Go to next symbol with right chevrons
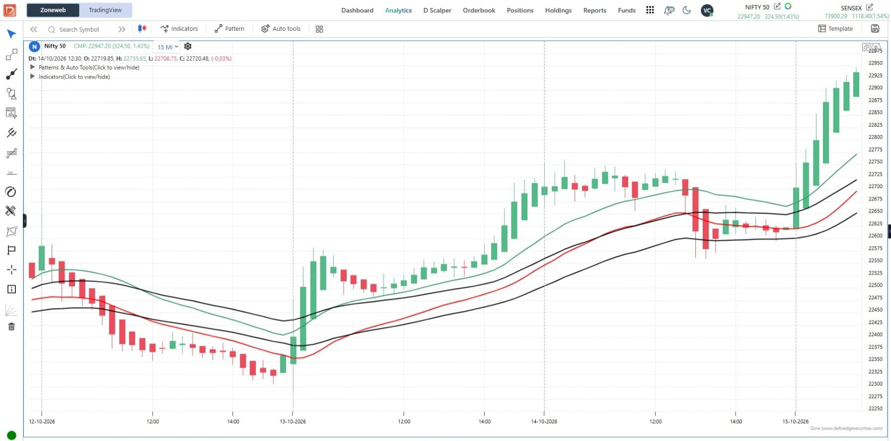 [122, 29]
